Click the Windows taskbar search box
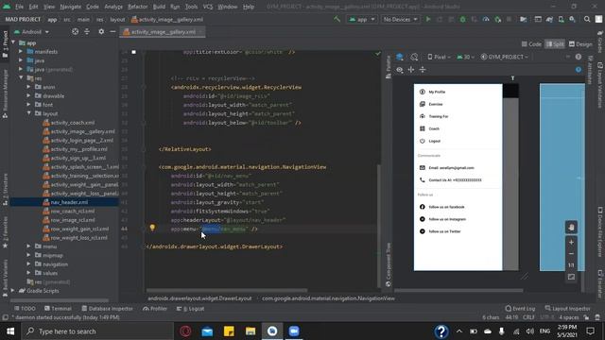 (x=98, y=331)
